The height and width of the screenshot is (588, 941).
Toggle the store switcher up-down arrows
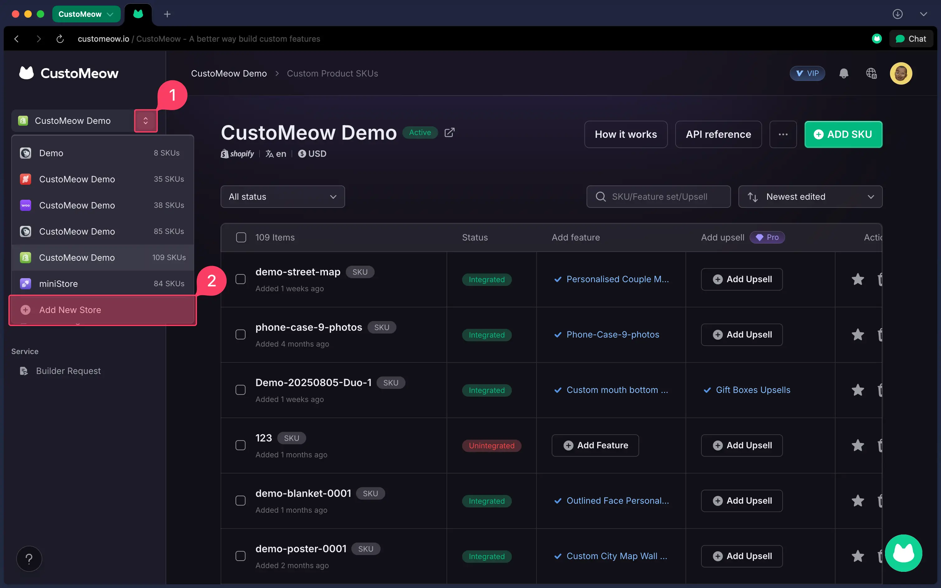pos(146,121)
